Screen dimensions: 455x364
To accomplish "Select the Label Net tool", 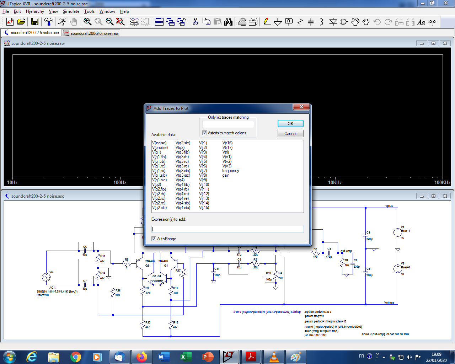I will point(289,22).
